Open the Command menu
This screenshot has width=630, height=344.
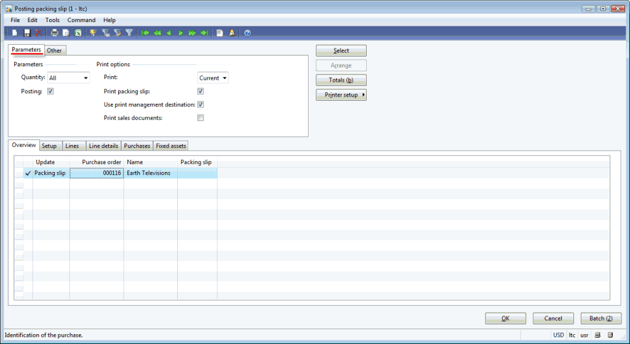coord(81,20)
